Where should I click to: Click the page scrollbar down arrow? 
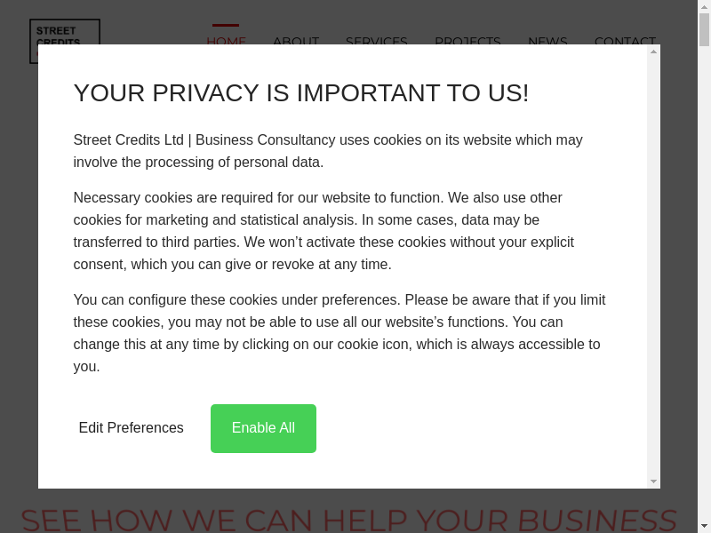click(x=705, y=526)
